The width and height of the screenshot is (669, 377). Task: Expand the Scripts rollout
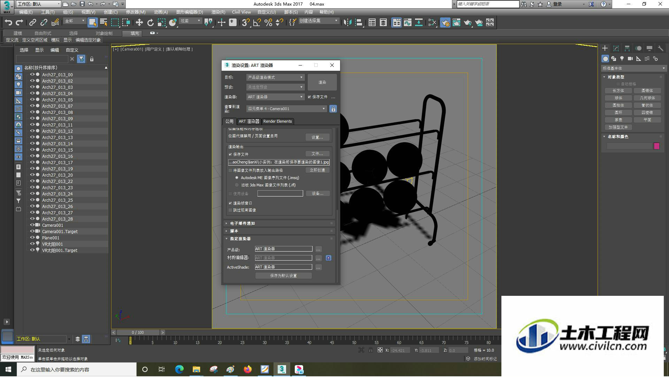pyautogui.click(x=279, y=231)
